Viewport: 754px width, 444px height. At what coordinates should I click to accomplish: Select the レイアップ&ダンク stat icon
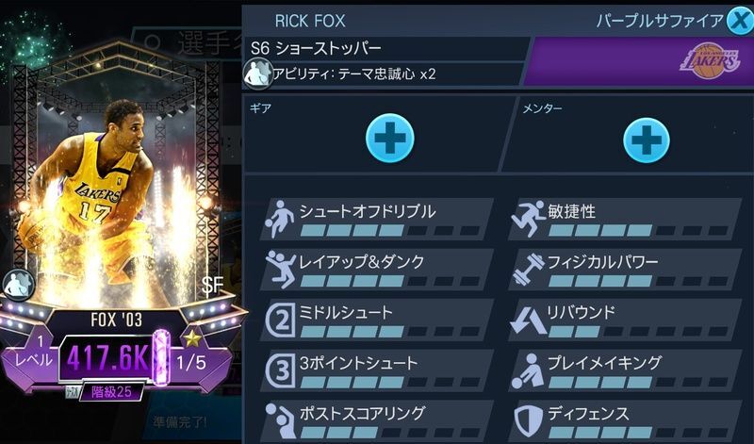pyautogui.click(x=281, y=270)
